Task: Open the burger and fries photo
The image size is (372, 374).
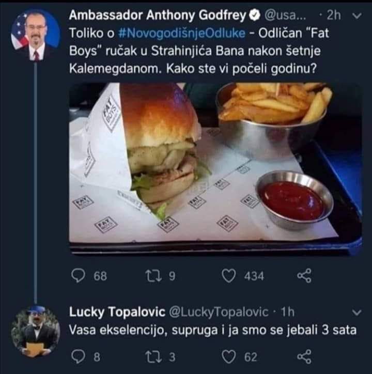Action: [215, 169]
